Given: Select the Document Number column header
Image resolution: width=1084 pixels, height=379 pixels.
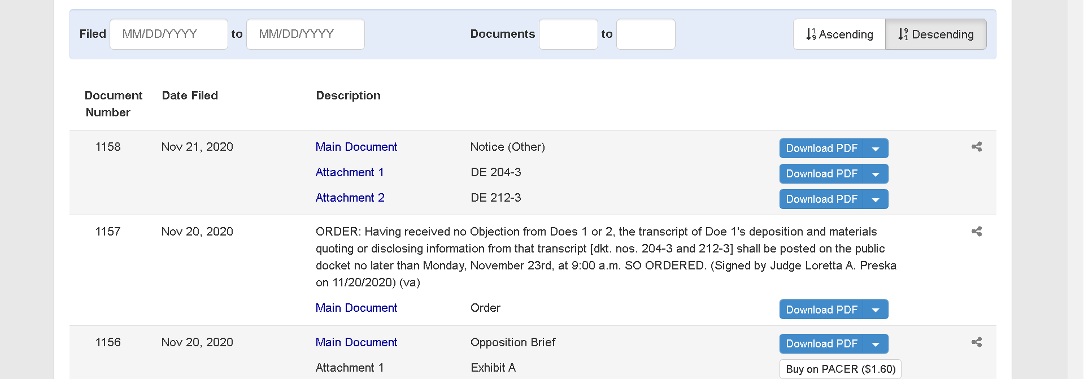Looking at the screenshot, I should pyautogui.click(x=114, y=104).
